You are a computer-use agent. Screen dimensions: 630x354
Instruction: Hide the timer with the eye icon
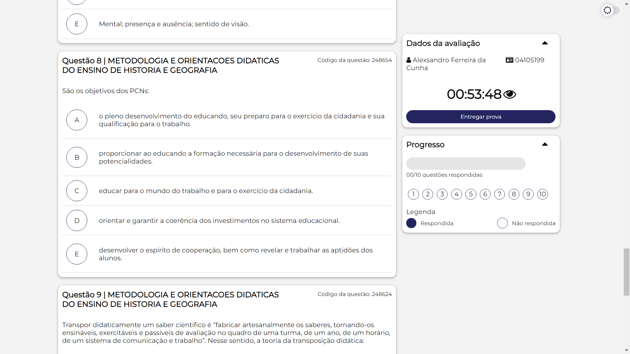[x=510, y=94]
